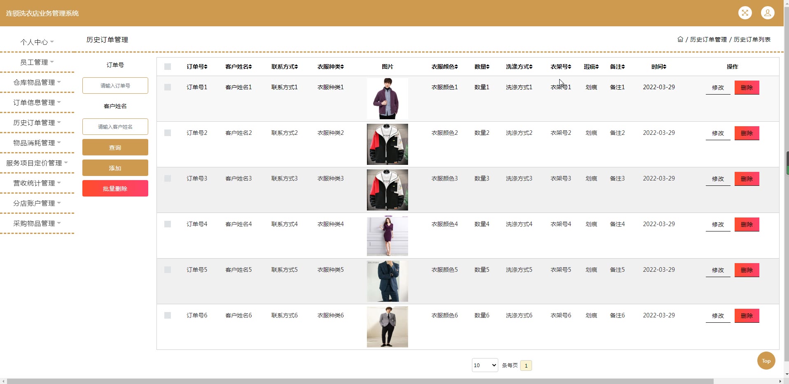Sort by 客户姓名 column sort icon
This screenshot has width=789, height=384.
click(250, 67)
